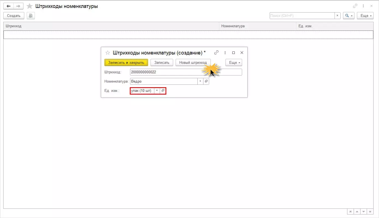Image resolution: width=379 pixels, height=218 pixels.
Task: Move down one row in list navigation
Action: pyautogui.click(x=363, y=211)
